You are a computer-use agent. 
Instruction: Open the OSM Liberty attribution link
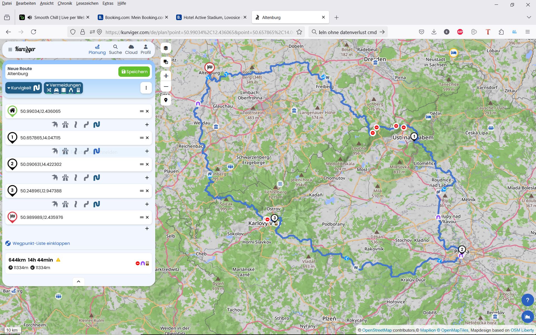pos(522,330)
